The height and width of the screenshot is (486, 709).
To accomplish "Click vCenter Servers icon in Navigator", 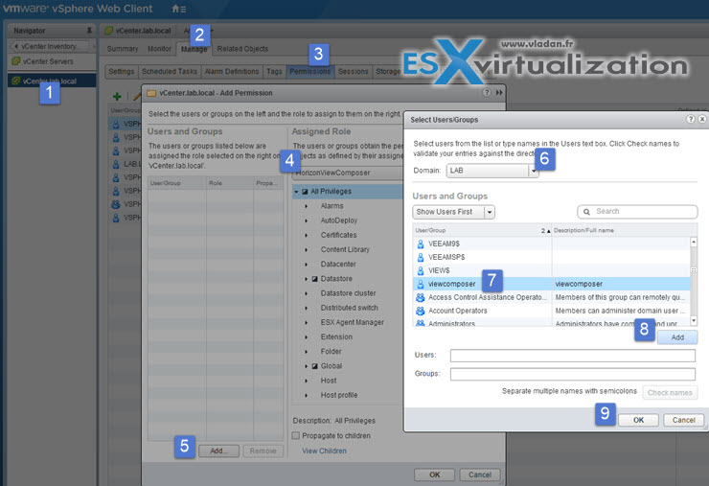I will click(16, 61).
